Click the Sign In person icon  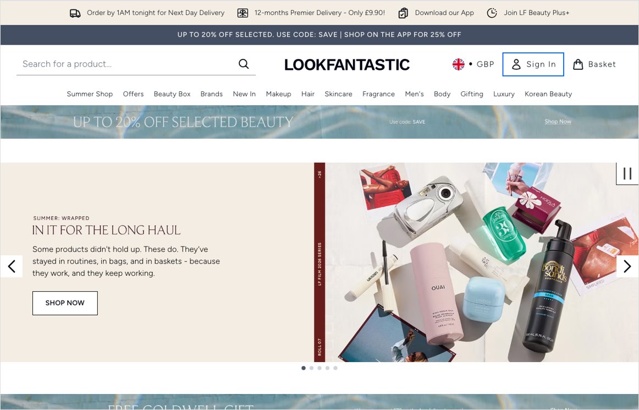click(x=516, y=64)
